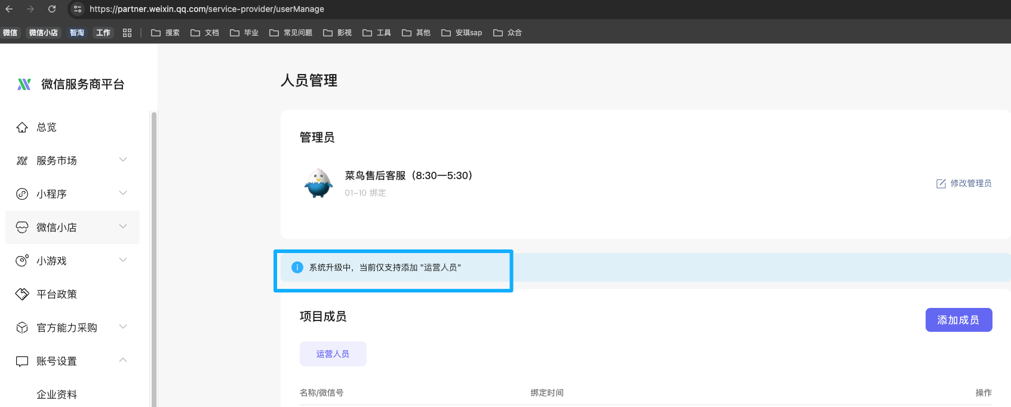Open 平台政策 in the sidebar
The width and height of the screenshot is (1011, 407).
(x=57, y=294)
